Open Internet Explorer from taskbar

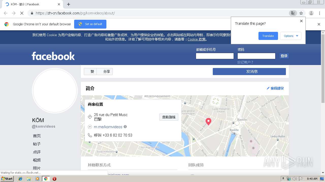pyautogui.click(x=20, y=179)
